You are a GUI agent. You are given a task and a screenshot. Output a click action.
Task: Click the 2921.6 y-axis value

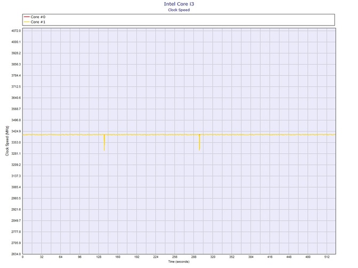click(x=16, y=210)
